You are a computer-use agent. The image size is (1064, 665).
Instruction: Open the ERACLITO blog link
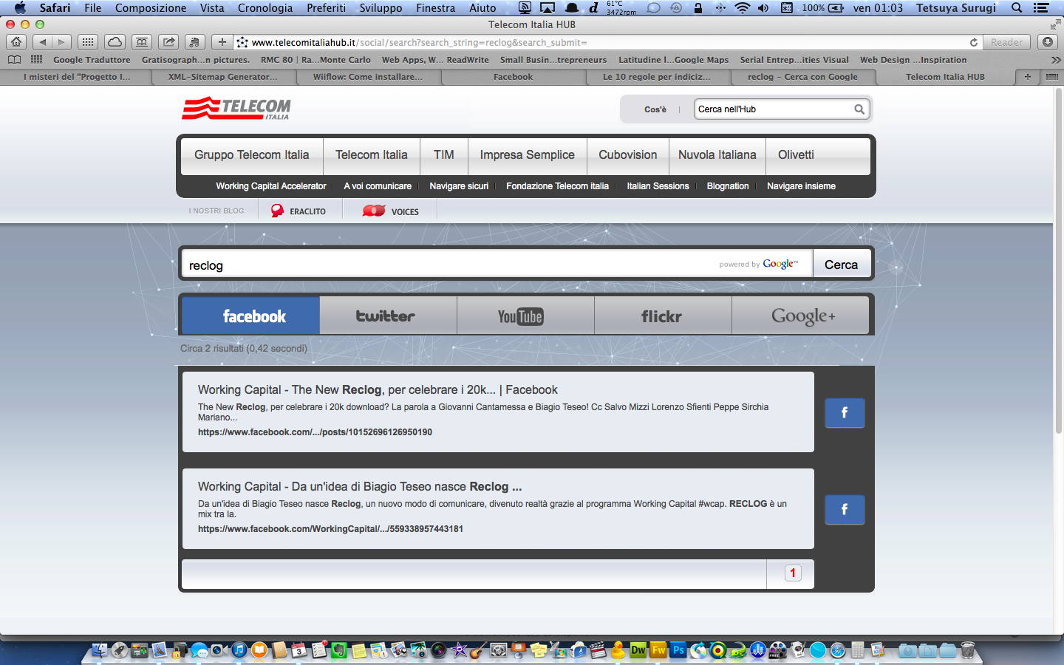pyautogui.click(x=299, y=211)
